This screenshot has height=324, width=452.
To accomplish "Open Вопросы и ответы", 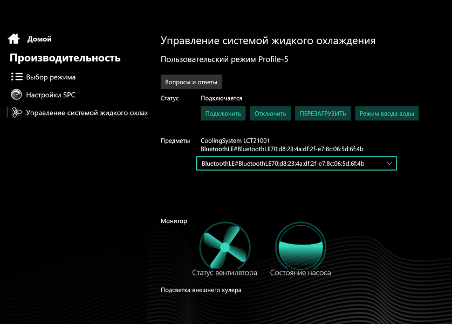I will pos(191,82).
